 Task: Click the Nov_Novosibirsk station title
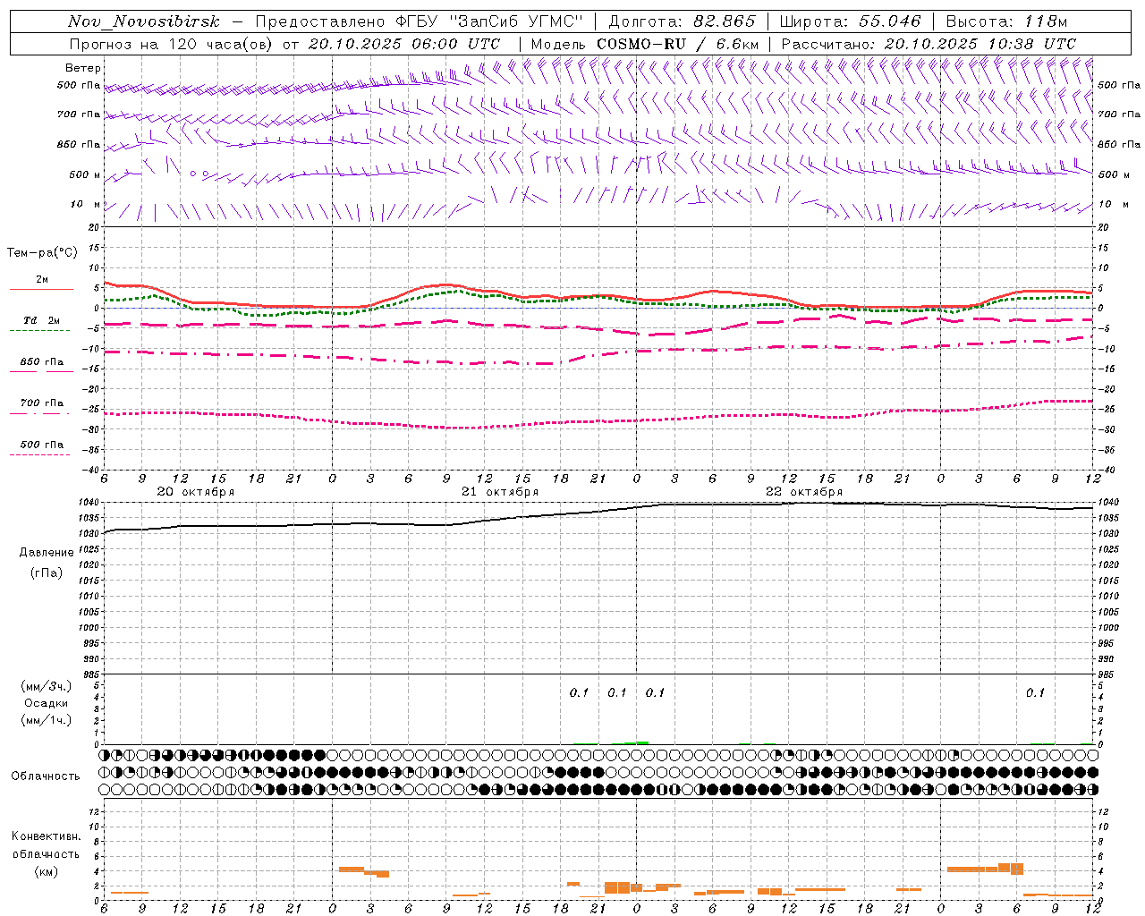[143, 22]
